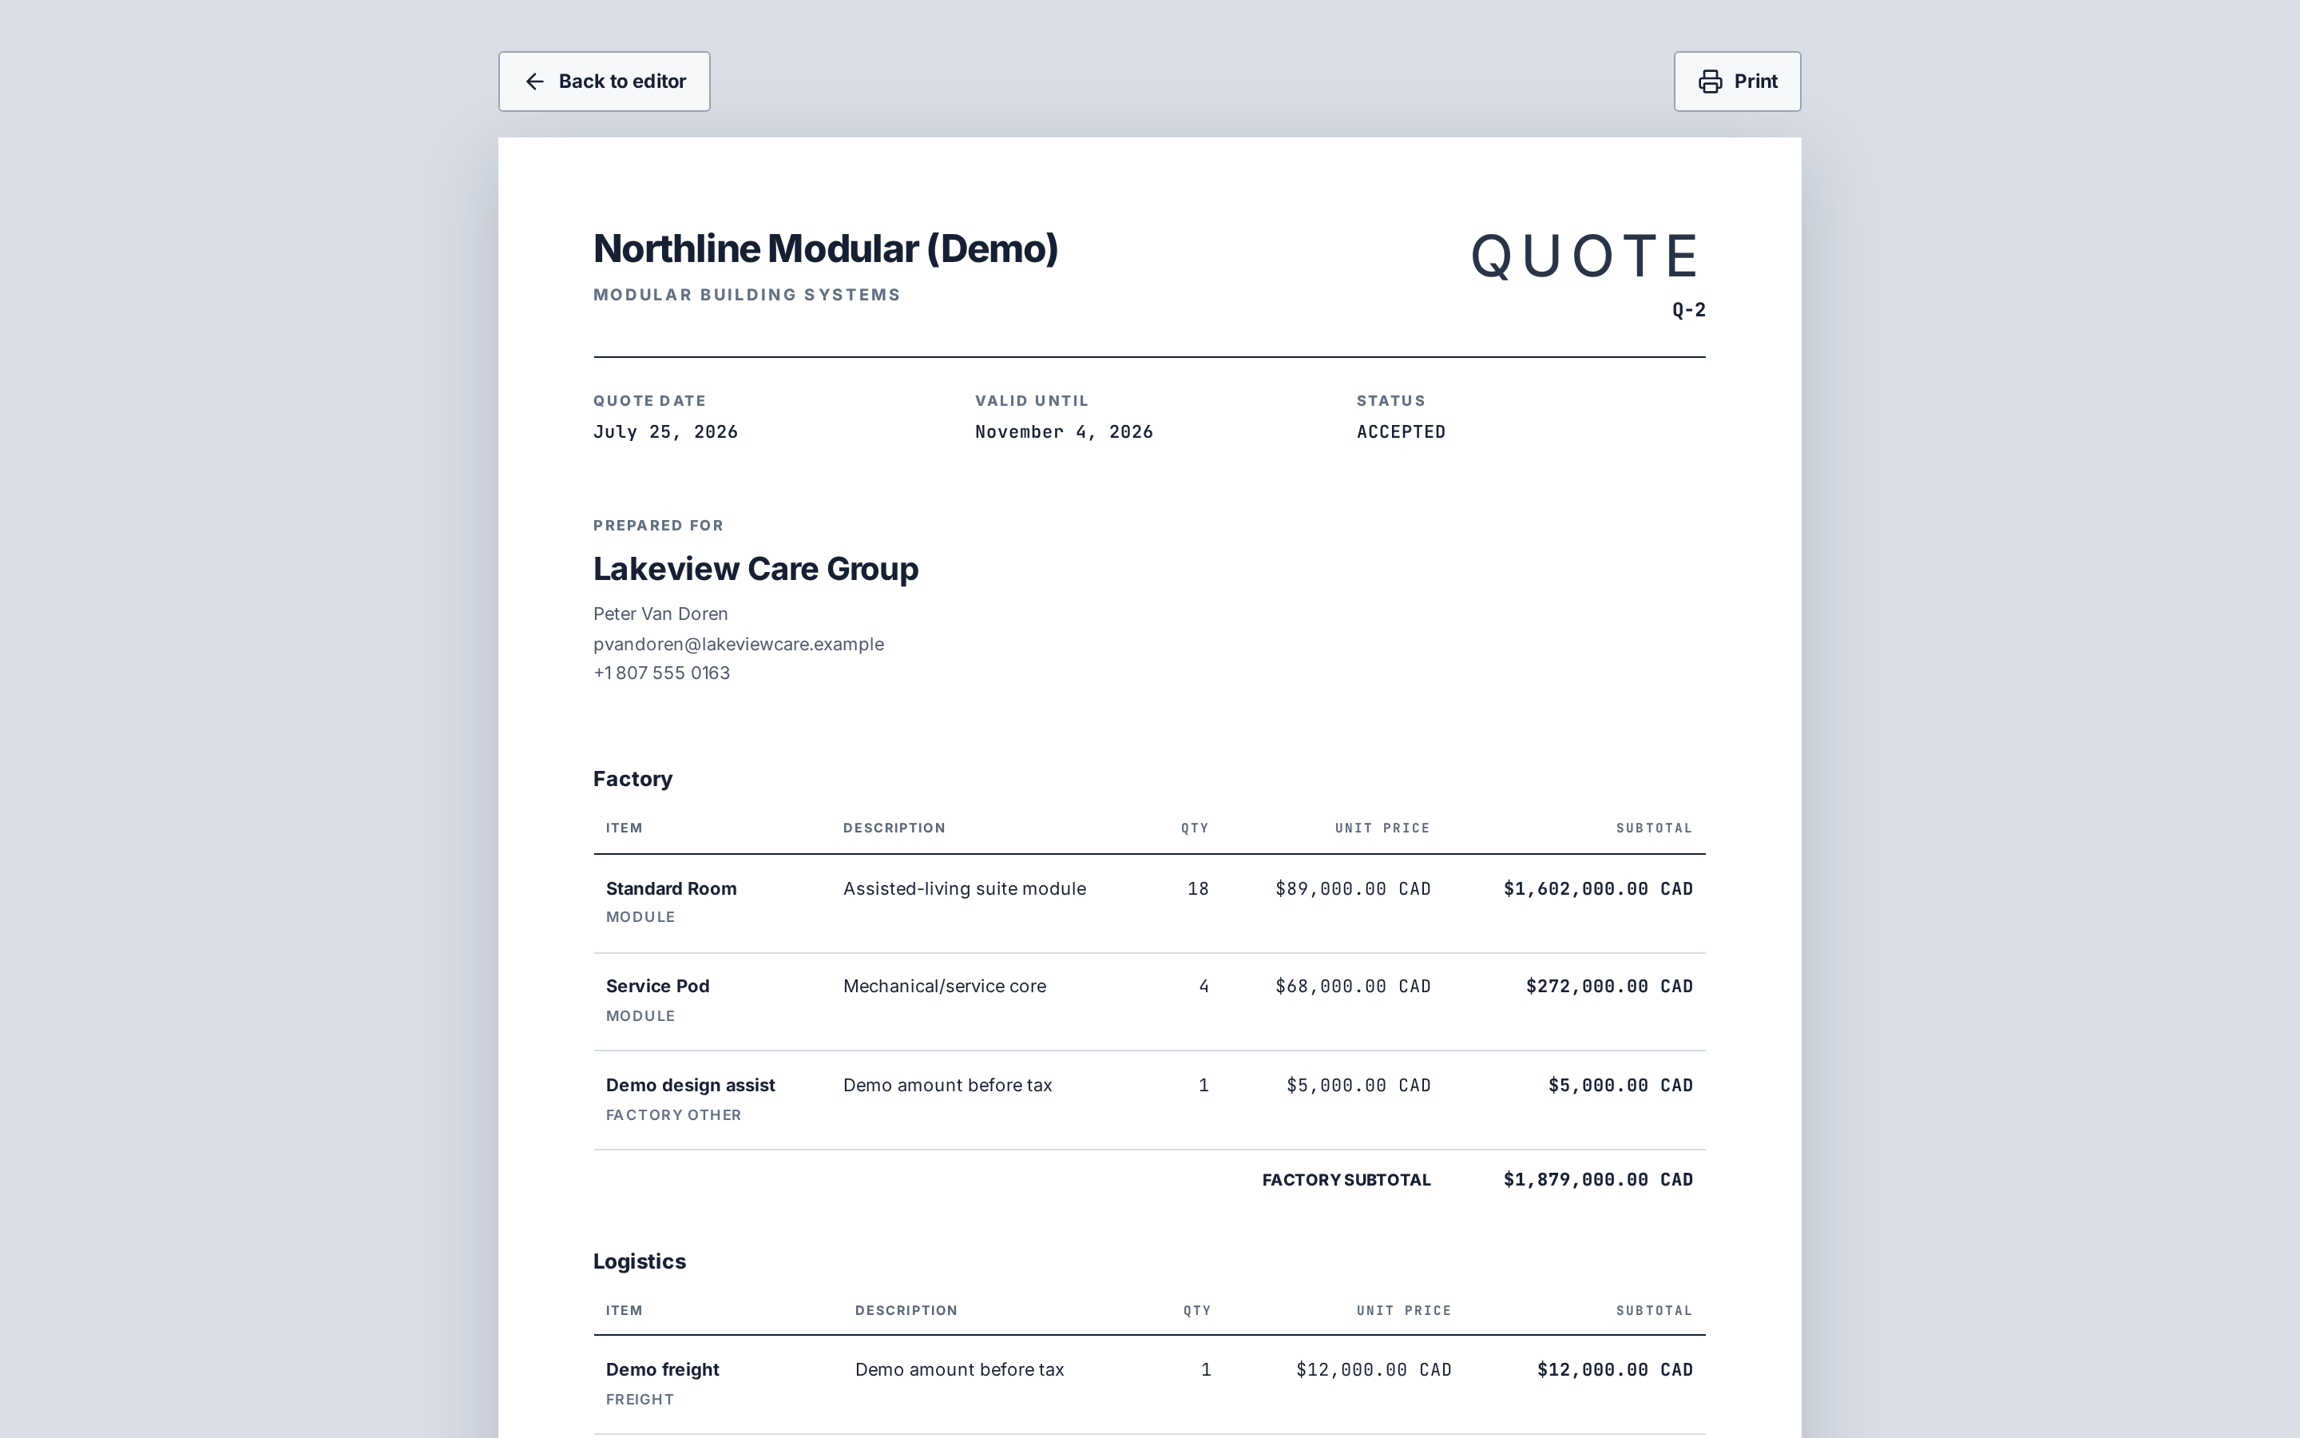Click contact name 'Peter Van Doren'

pos(660,614)
